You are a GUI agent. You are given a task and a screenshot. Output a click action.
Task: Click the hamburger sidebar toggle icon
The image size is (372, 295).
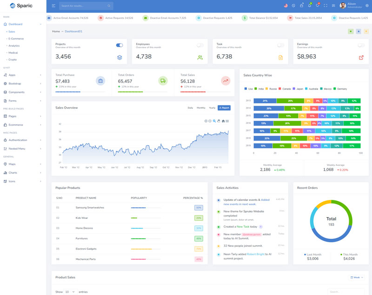[x=53, y=6]
